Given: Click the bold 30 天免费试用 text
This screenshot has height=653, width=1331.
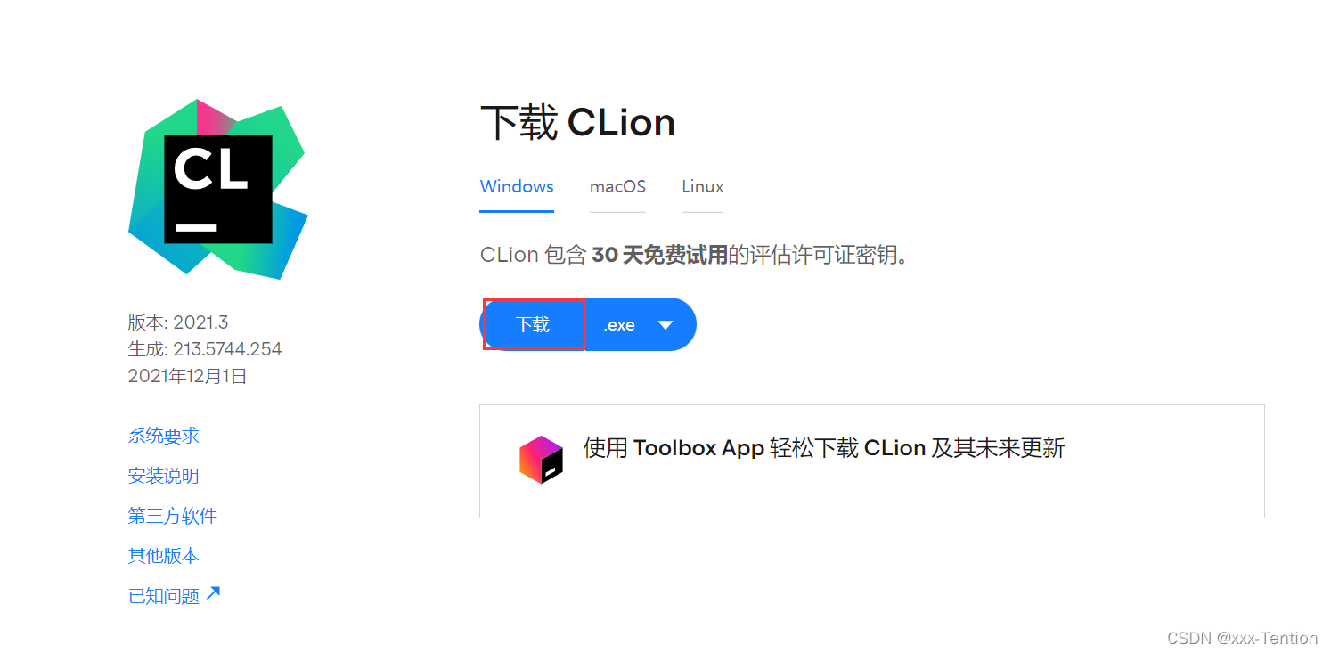Looking at the screenshot, I should click(660, 256).
